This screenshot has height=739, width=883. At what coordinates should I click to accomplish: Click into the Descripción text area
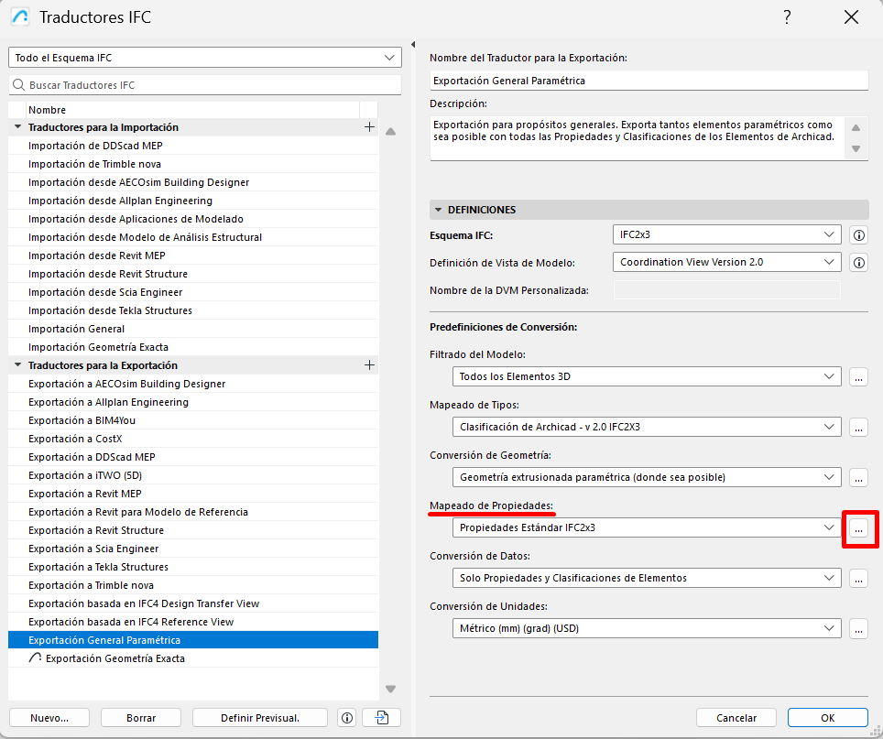[637, 138]
